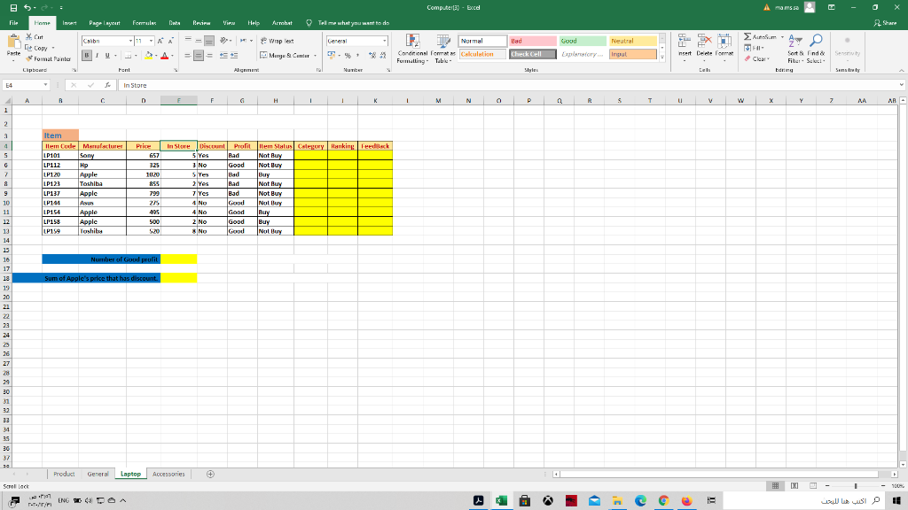Click the Increase Font Size icon

click(x=160, y=40)
